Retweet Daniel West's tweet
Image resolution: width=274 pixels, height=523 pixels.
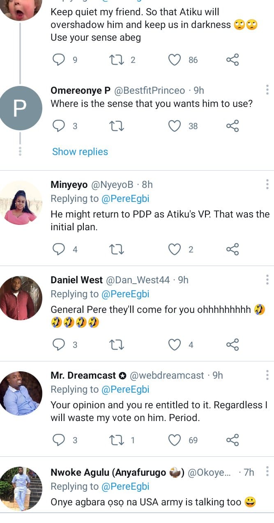(x=117, y=345)
